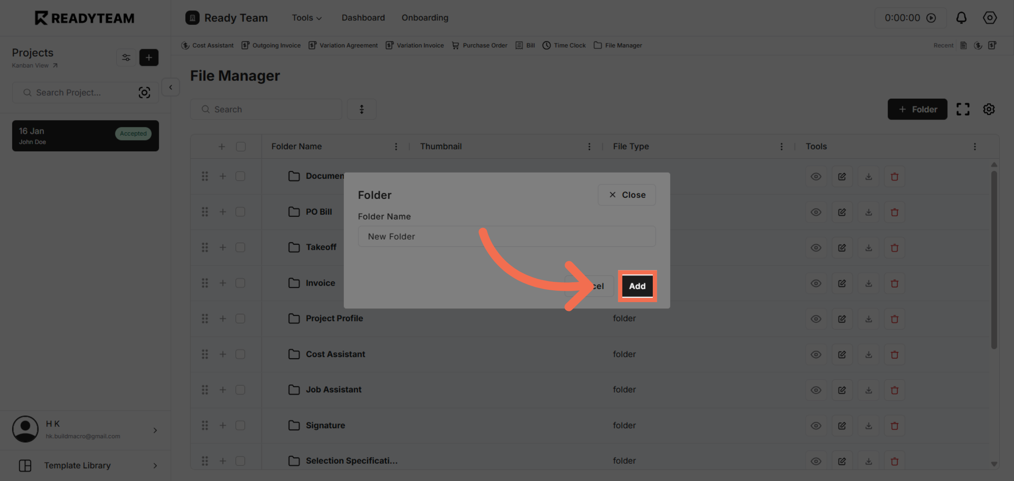Click the Add button in the Folder dialog
This screenshot has height=481, width=1014.
pos(637,286)
